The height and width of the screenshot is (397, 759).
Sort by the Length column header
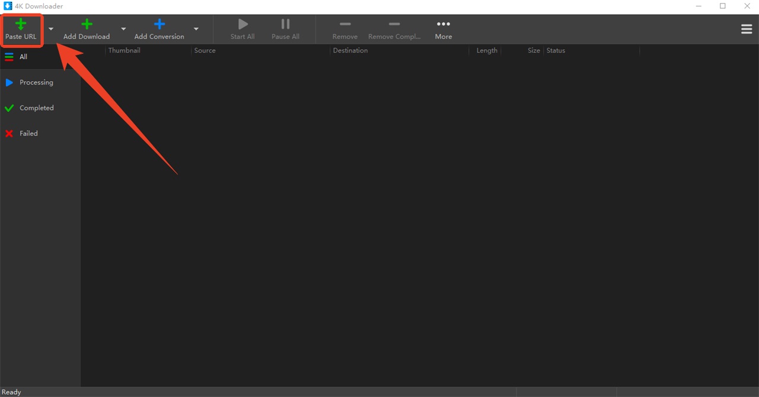[x=486, y=51]
